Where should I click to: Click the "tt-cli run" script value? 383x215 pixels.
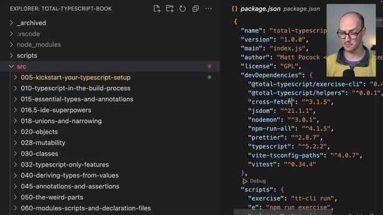pos(312,198)
